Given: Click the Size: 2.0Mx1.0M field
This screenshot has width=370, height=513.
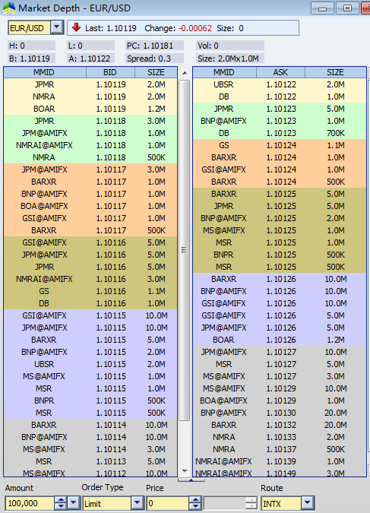Looking at the screenshot, I should 230,59.
